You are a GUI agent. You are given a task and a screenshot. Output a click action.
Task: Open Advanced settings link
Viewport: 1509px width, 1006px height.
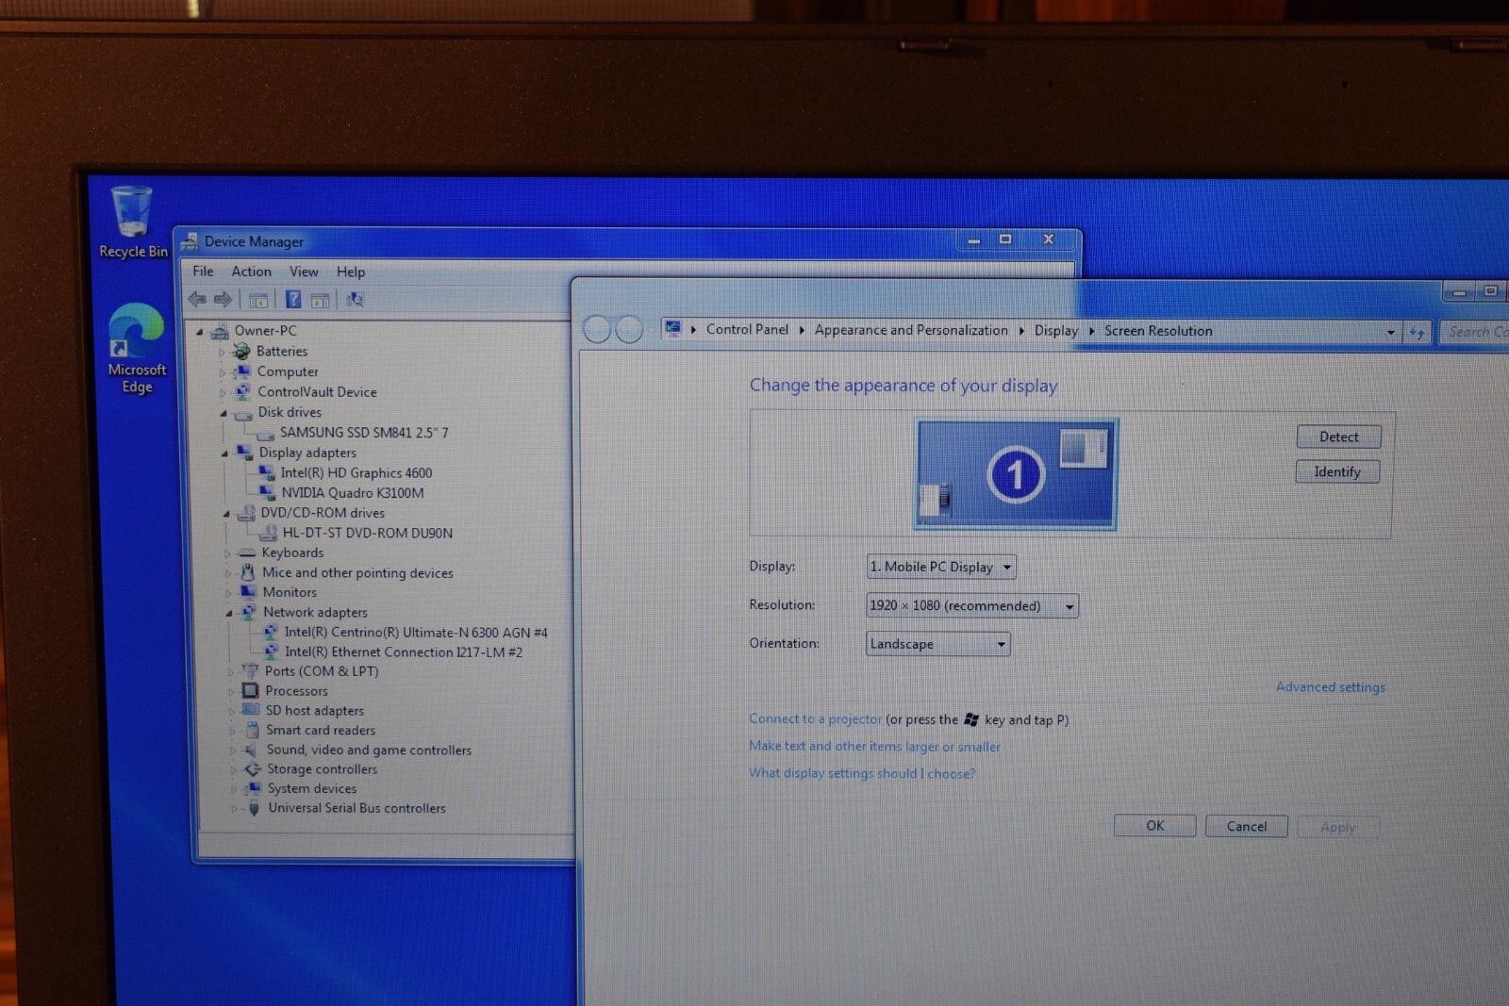tap(1331, 687)
